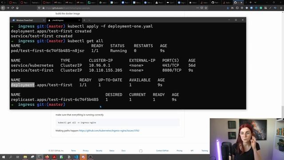This screenshot has height=160, width=284.
Task: Click the padlock site info icon
Action: (x=43, y=8)
